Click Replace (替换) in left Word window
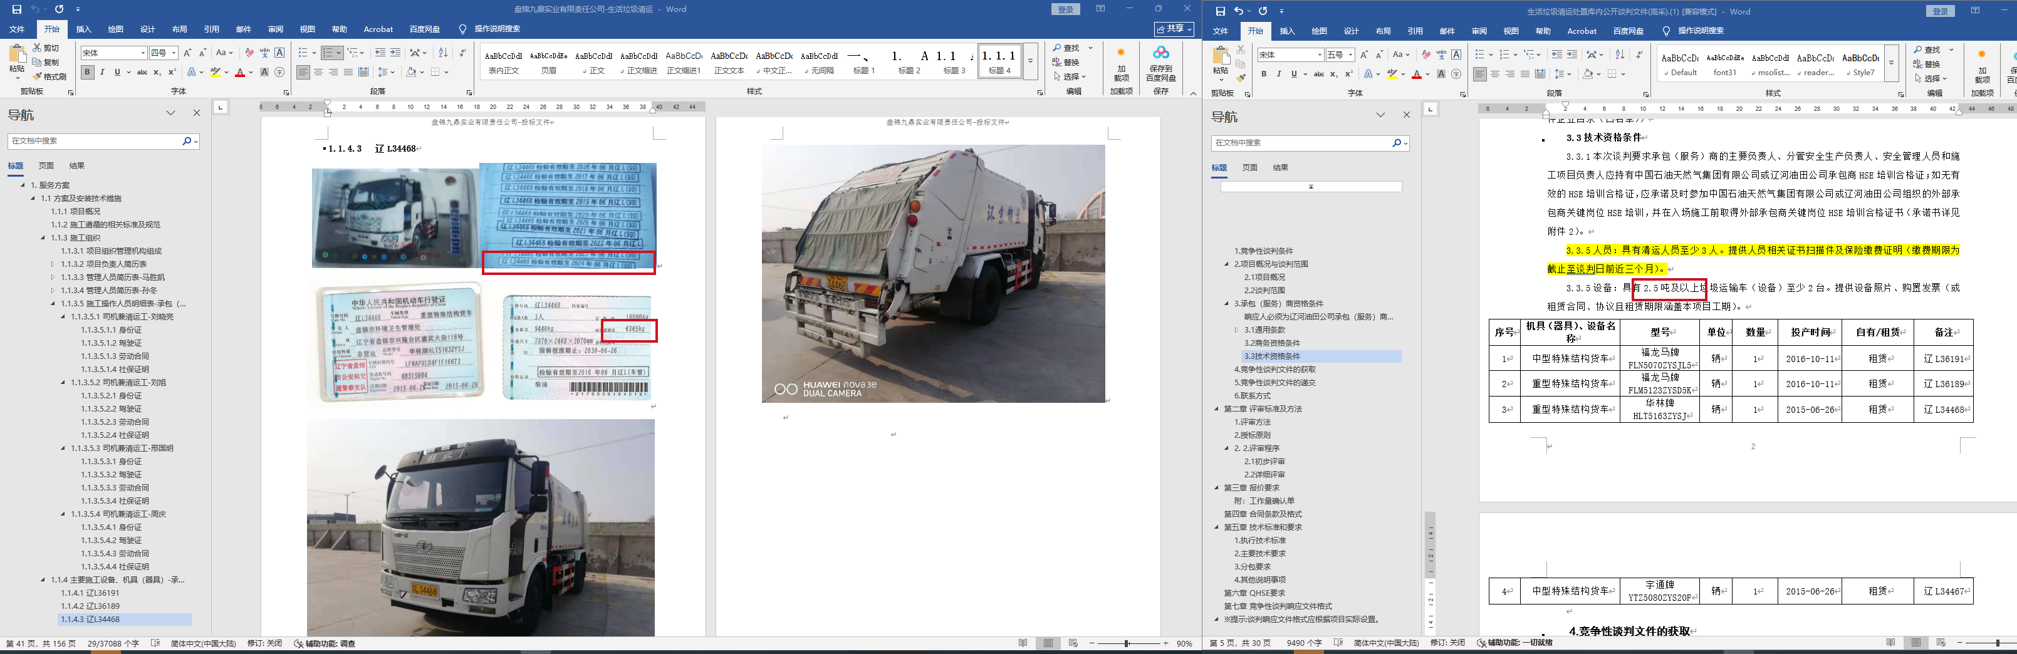The height and width of the screenshot is (654, 2017). (x=1066, y=63)
